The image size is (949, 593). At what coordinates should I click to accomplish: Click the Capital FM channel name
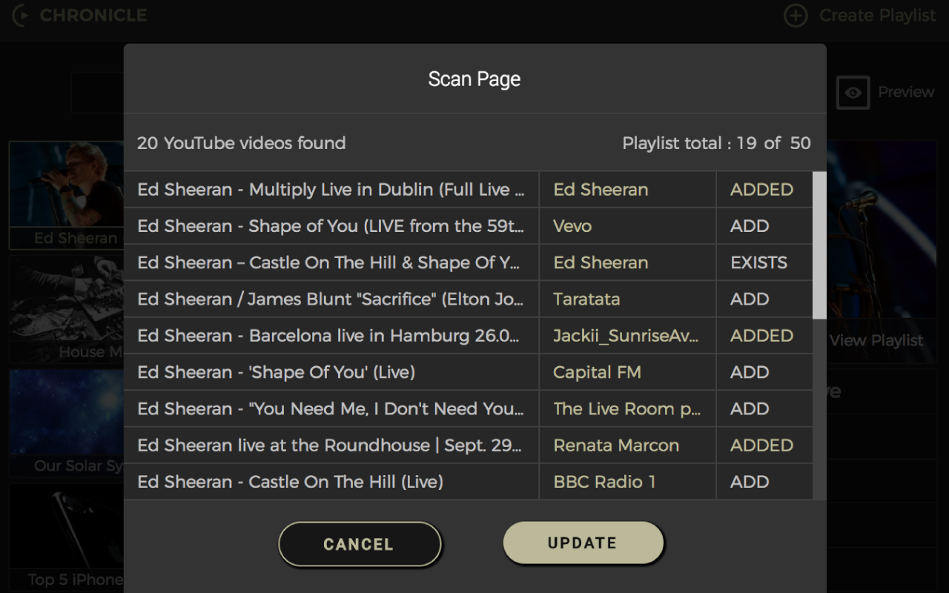[597, 372]
